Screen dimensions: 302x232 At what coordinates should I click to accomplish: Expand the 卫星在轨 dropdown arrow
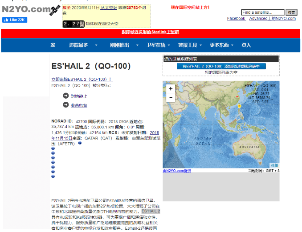[169, 45]
